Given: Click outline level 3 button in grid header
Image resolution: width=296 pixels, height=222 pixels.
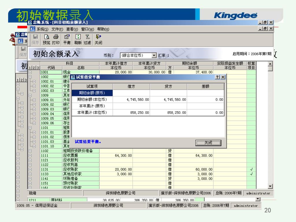Looking at the screenshot, I should coord(38,68).
